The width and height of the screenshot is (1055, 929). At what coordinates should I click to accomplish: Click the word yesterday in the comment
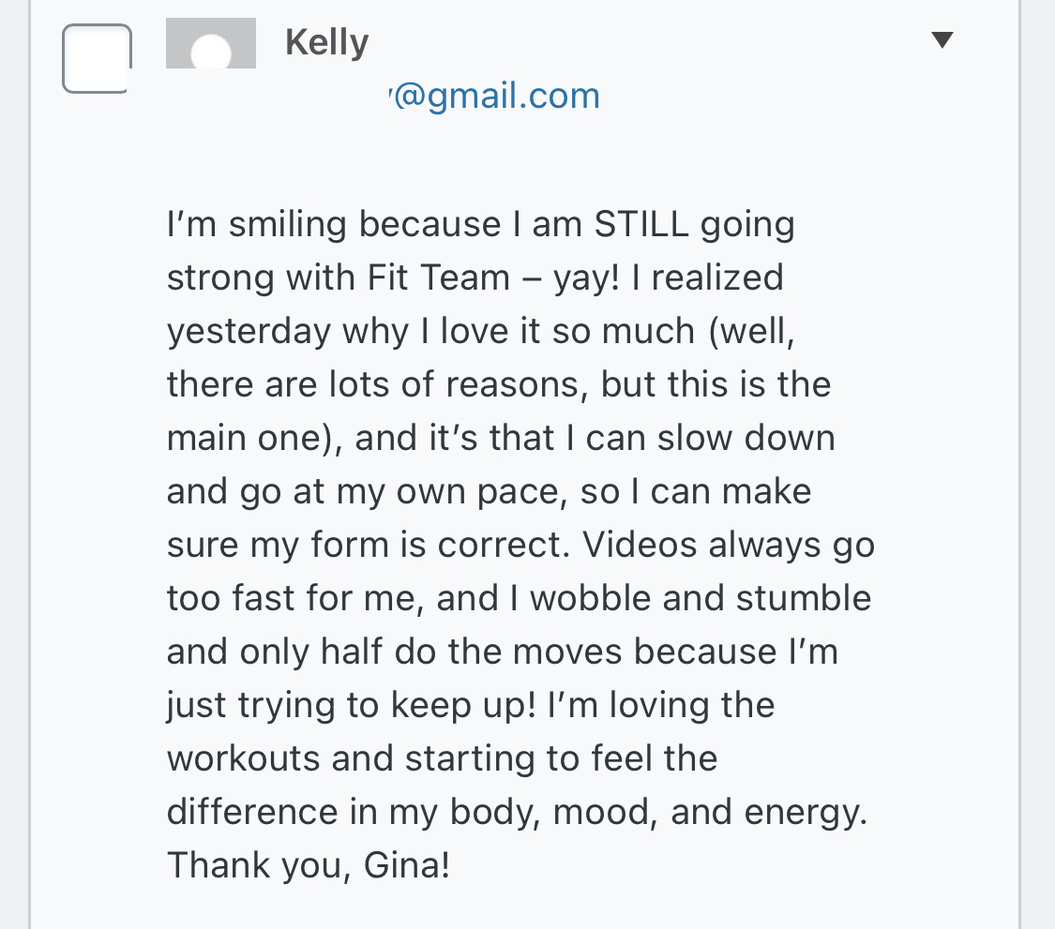point(249,332)
